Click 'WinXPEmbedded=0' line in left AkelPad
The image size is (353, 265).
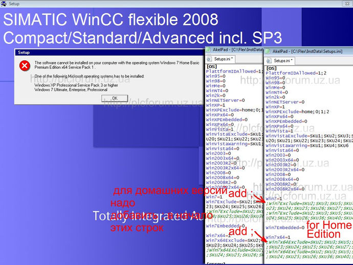click(227, 120)
